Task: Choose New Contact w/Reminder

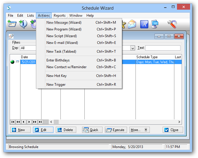Action: (x=79, y=67)
